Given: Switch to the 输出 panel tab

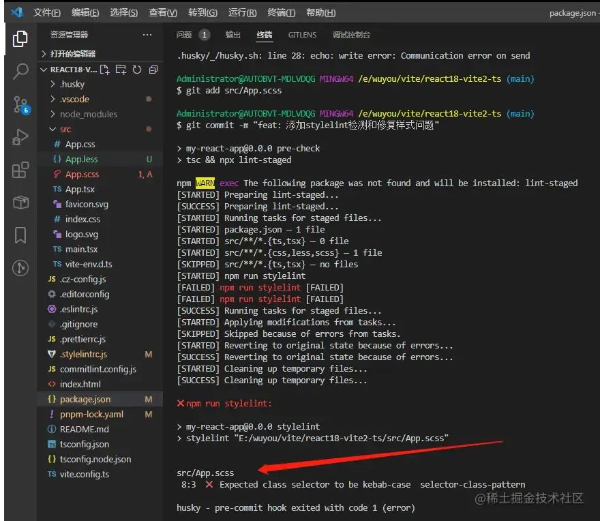Looking at the screenshot, I should 233,35.
